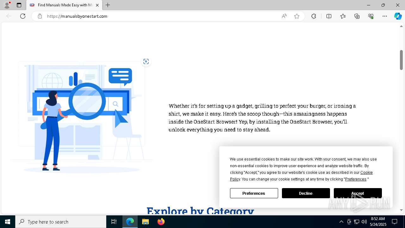405x228 pixels.
Task: Open the Extensions puzzle icon
Action: coord(314,16)
